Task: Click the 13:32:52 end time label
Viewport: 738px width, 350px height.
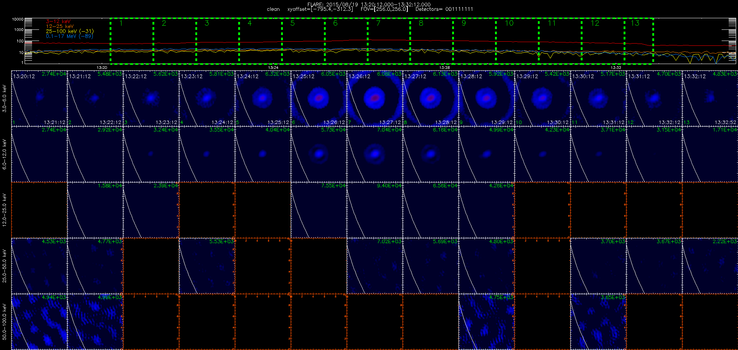Action: coord(725,122)
